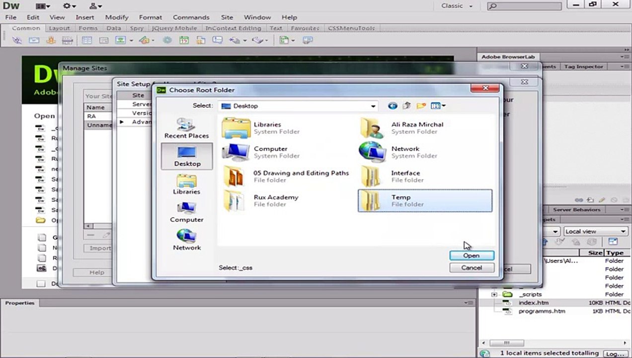The height and width of the screenshot is (358, 632).
Task: Click the Widget gear icon in Insert toolbar
Action: tap(167, 40)
